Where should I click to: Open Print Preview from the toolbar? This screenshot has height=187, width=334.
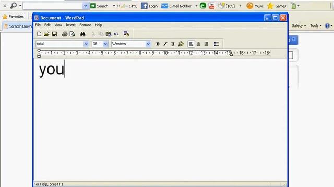pyautogui.click(x=73, y=34)
